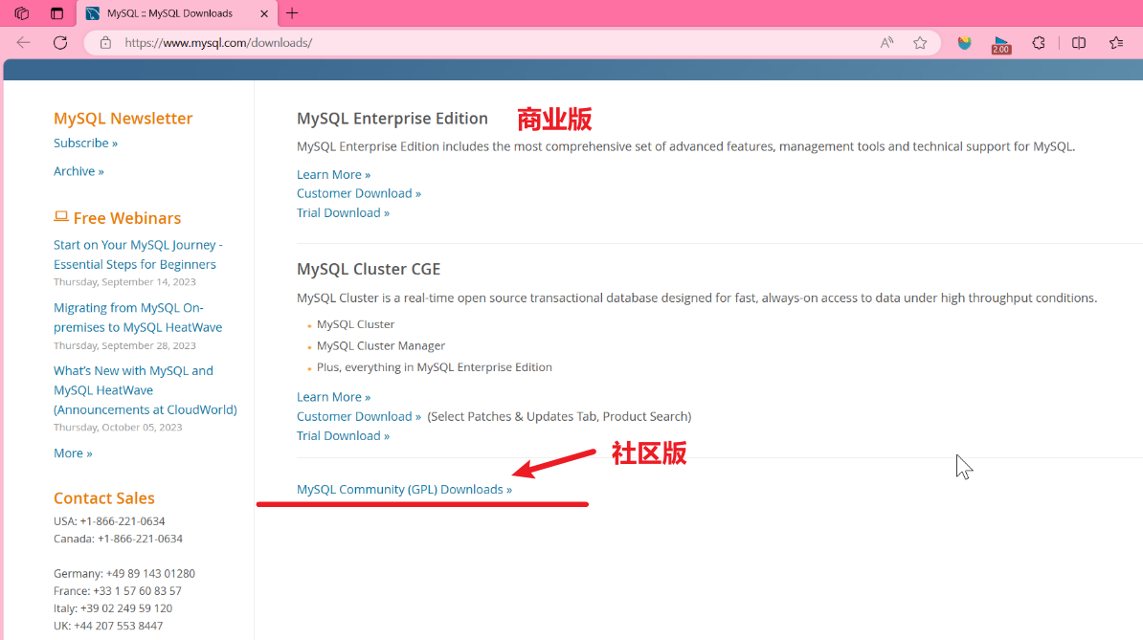1143x640 pixels.
Task: Open the Favorites hub icon
Action: point(1115,42)
